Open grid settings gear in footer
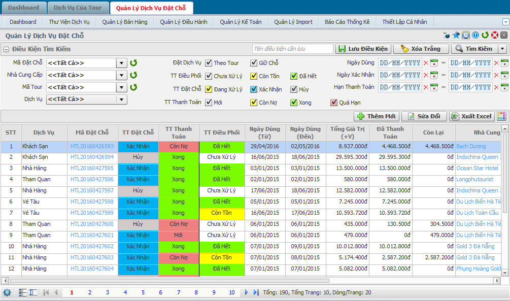Screen dimensions: 510x301 pos(7,292)
